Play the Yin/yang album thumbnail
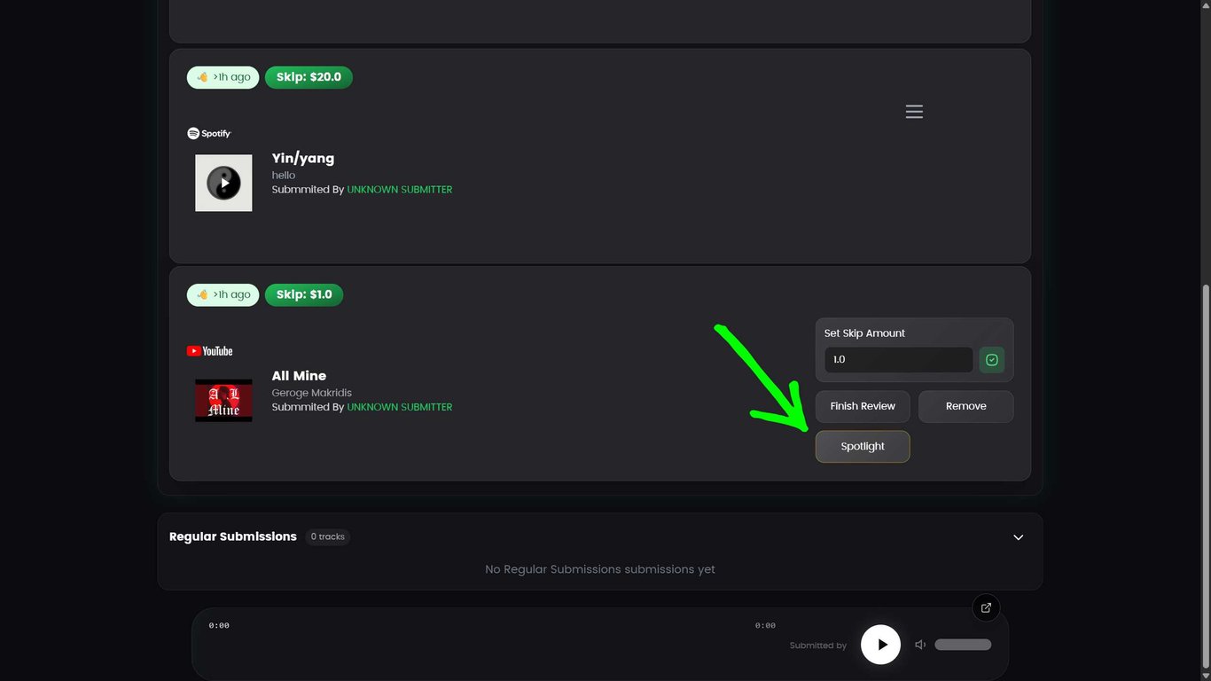The image size is (1211, 681). click(223, 183)
